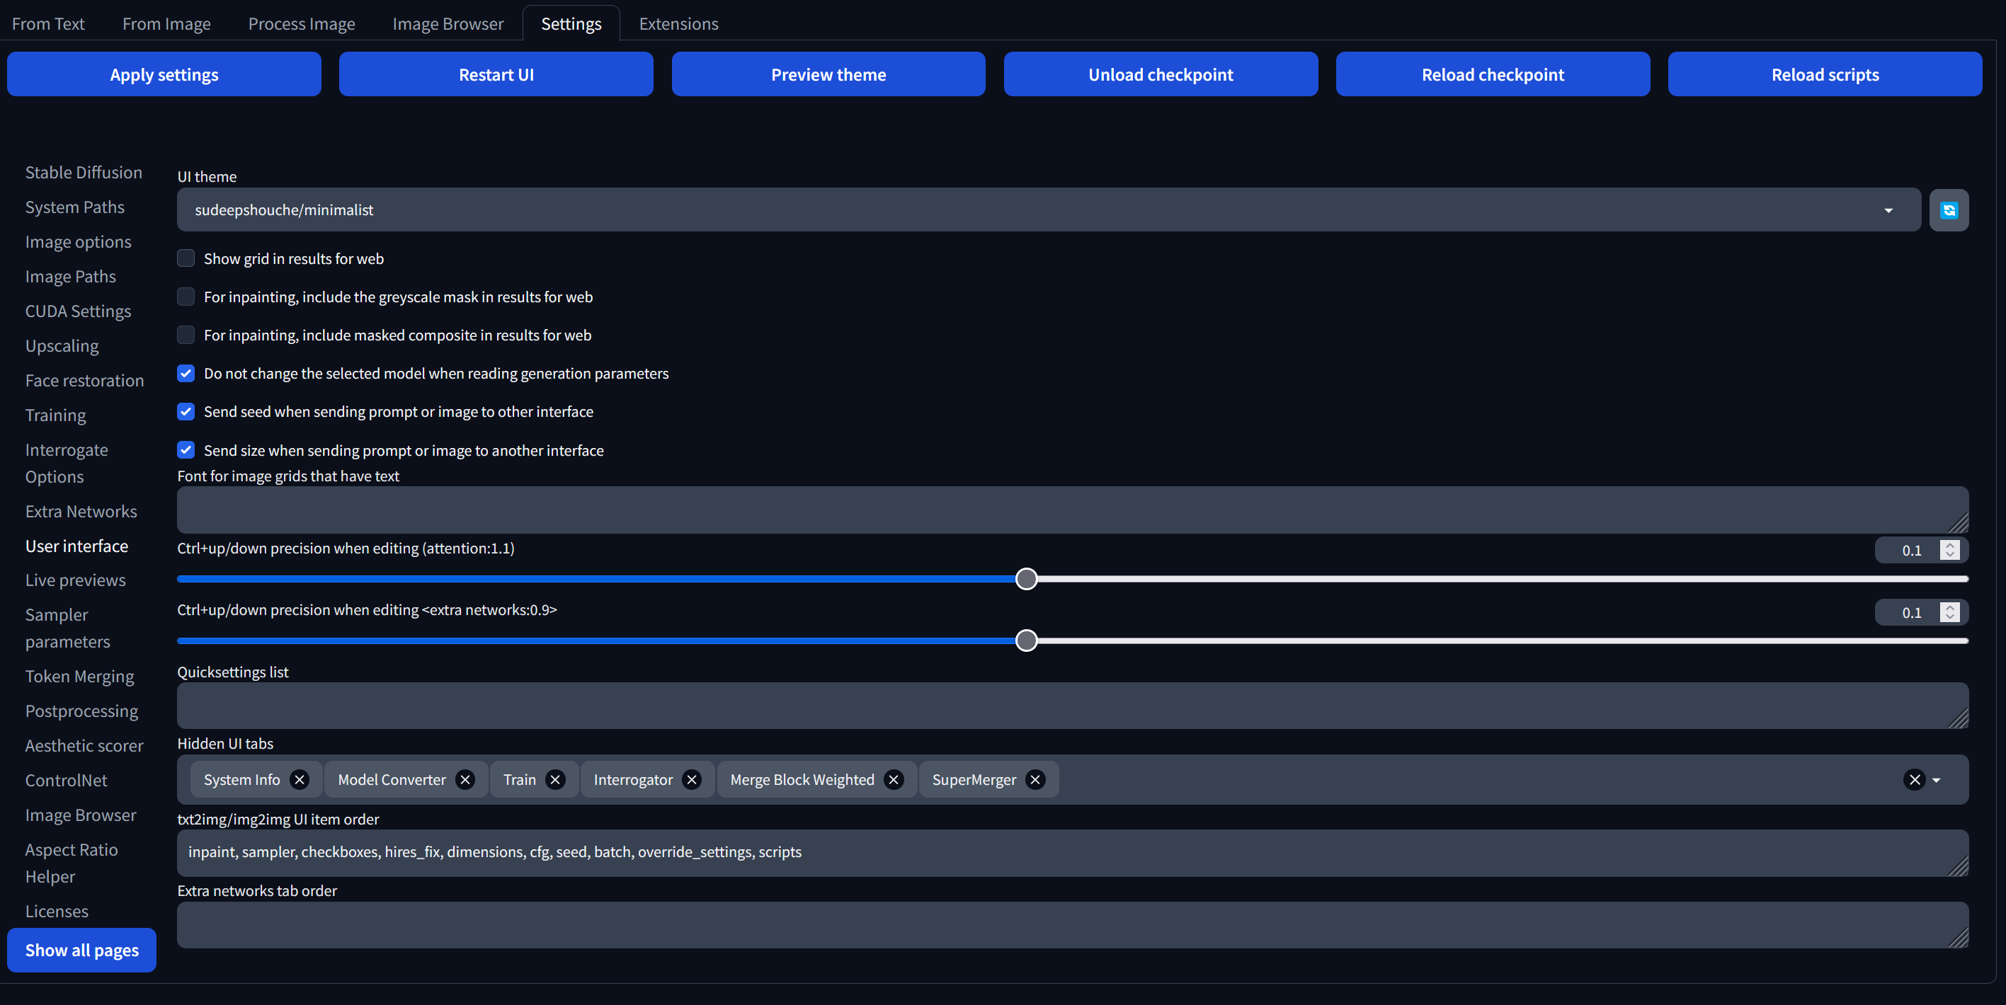Click the Quicksettings list text field
Image resolution: width=2006 pixels, height=1005 pixels.
[x=1071, y=706]
